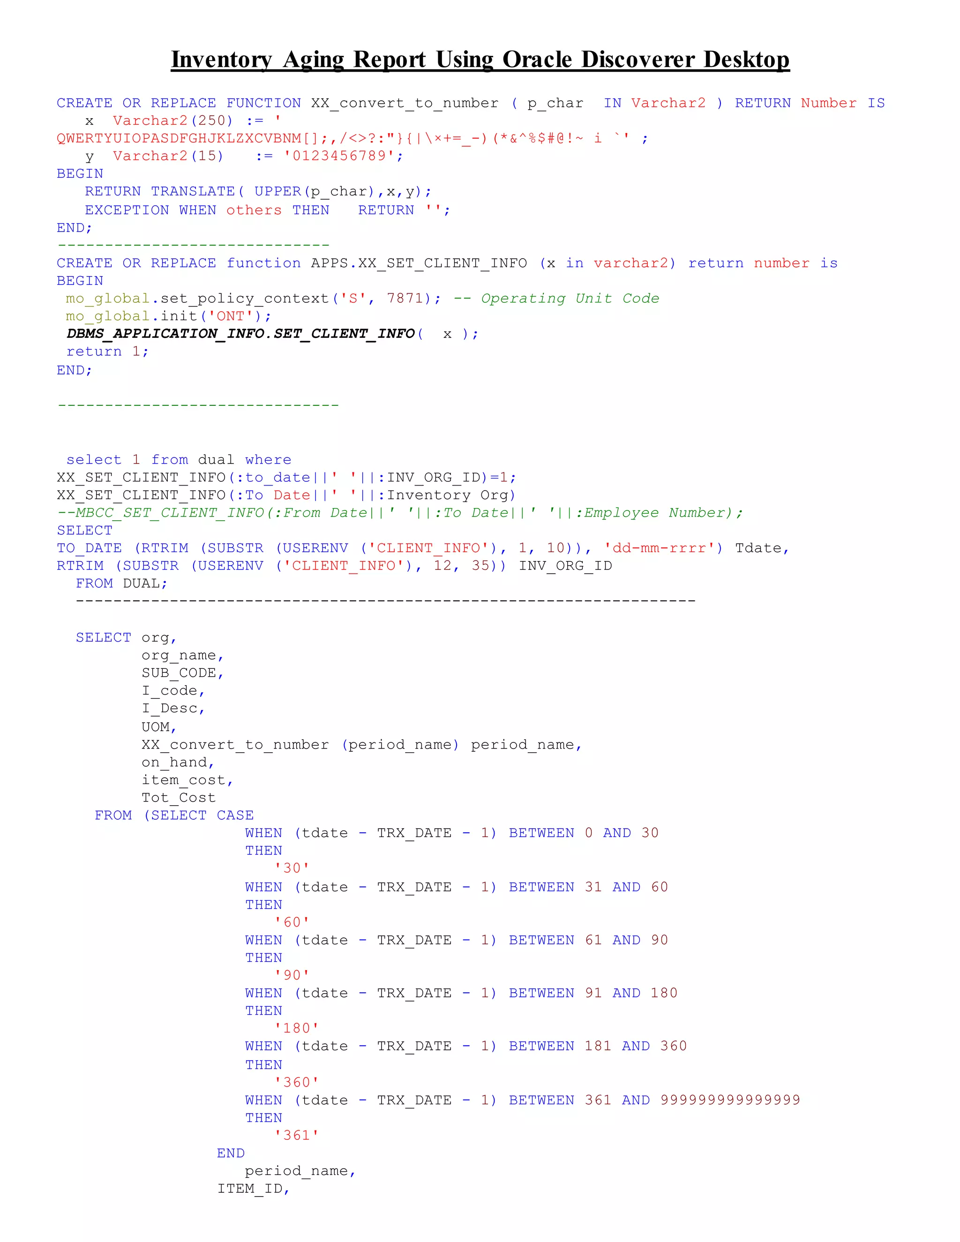The height and width of the screenshot is (1242, 960).
Task: Click the value '361' in quotes
Action: 296,1135
